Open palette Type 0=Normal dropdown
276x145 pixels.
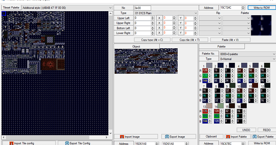[x=248, y=59]
